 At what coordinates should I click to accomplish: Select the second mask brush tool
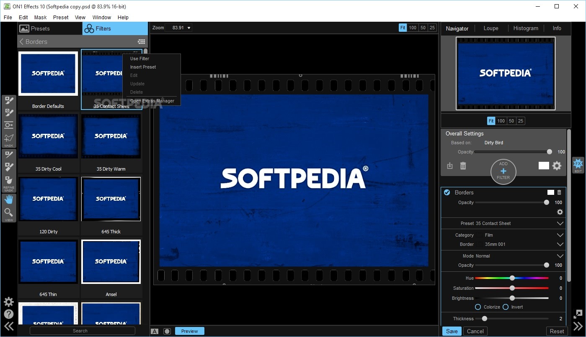coord(9,112)
